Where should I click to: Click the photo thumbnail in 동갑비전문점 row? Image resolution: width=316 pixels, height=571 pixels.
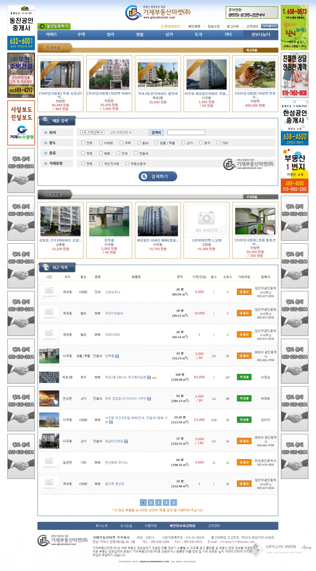point(49,441)
